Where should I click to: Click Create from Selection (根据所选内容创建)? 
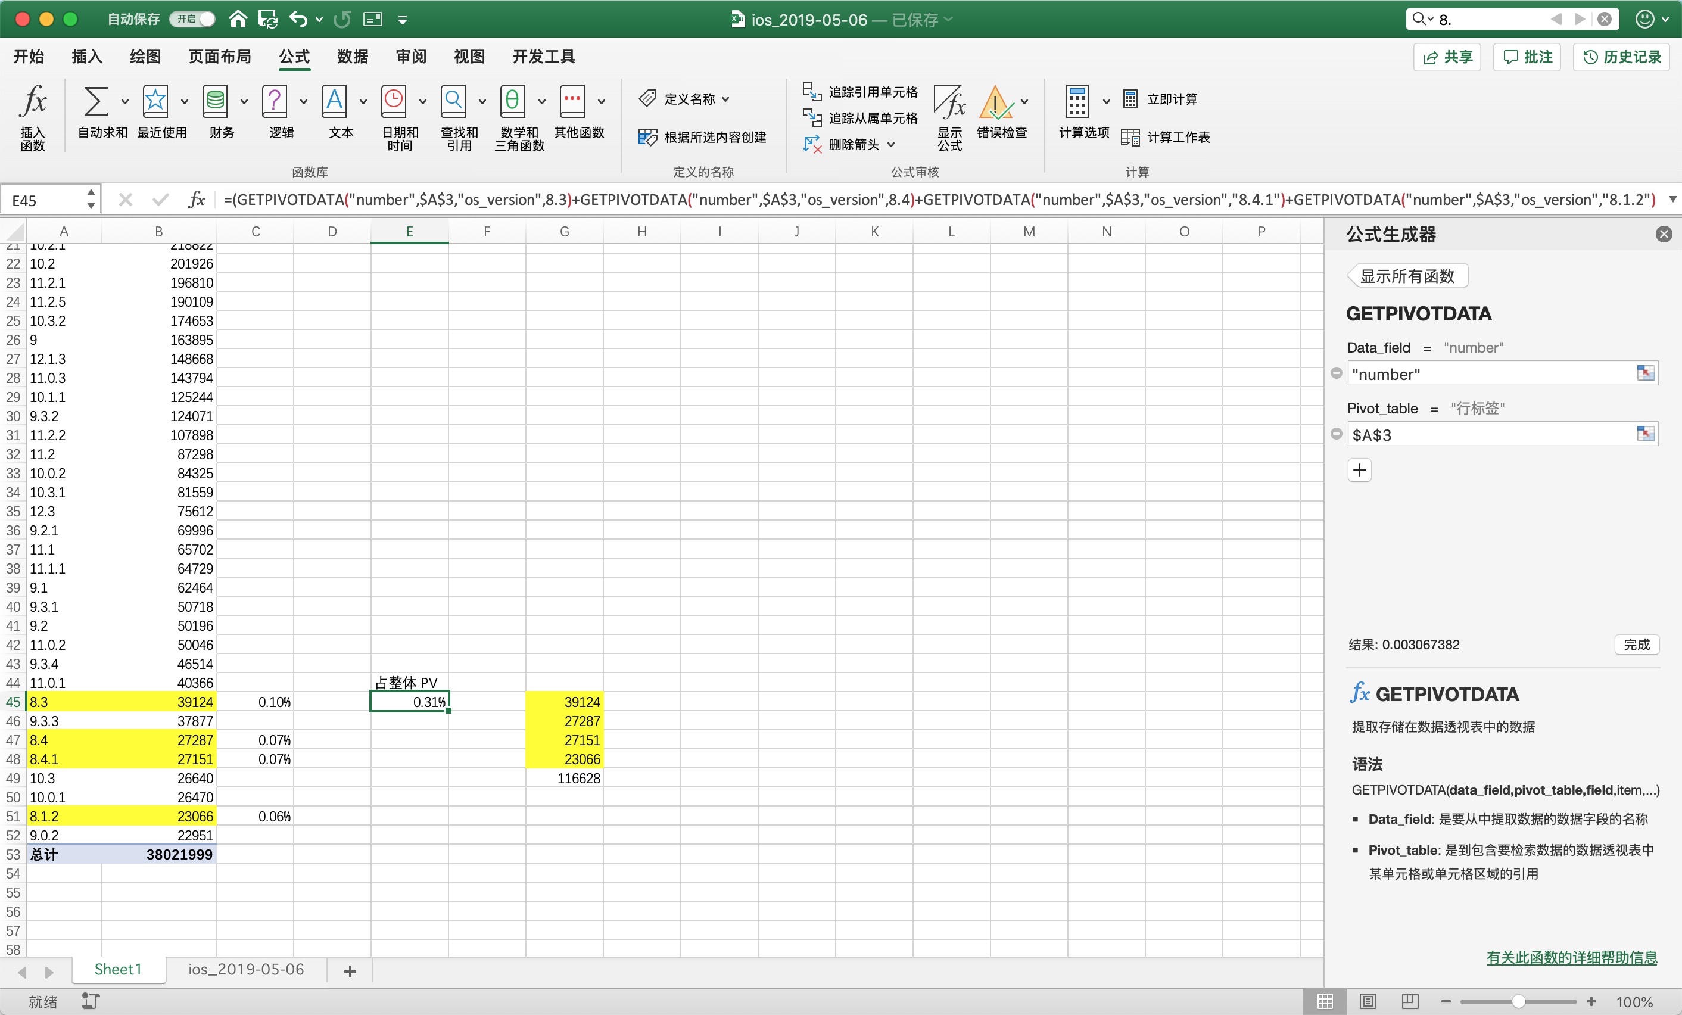click(x=702, y=137)
